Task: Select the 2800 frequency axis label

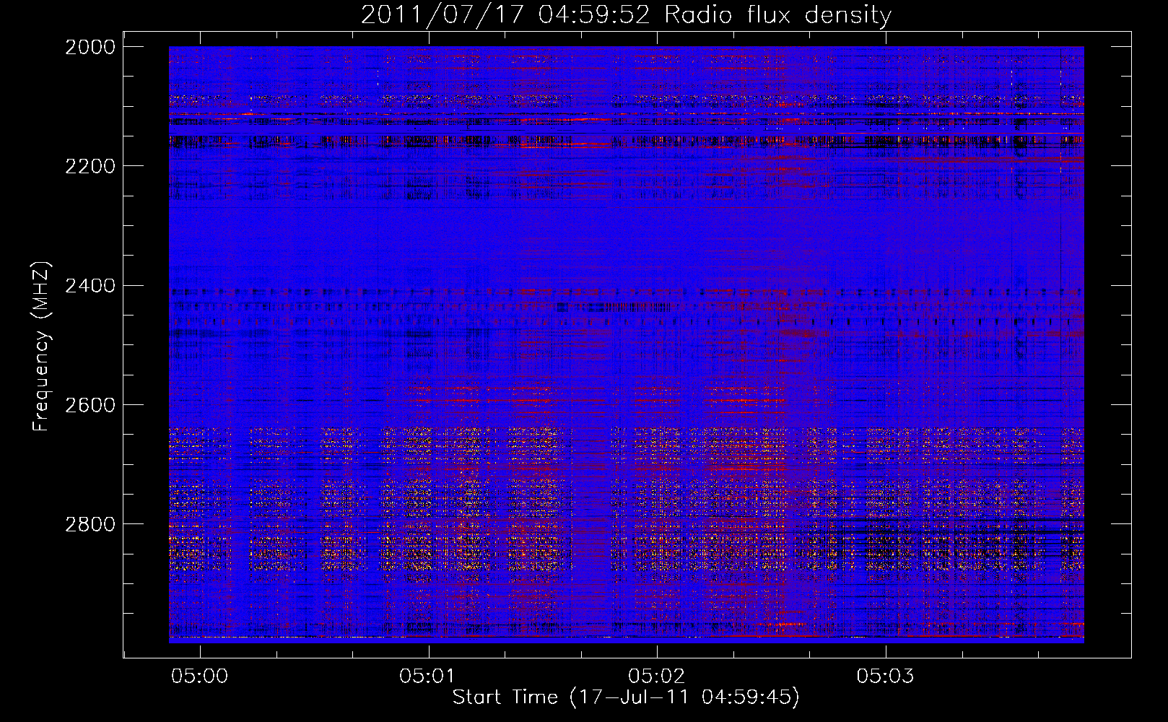Action: point(90,524)
